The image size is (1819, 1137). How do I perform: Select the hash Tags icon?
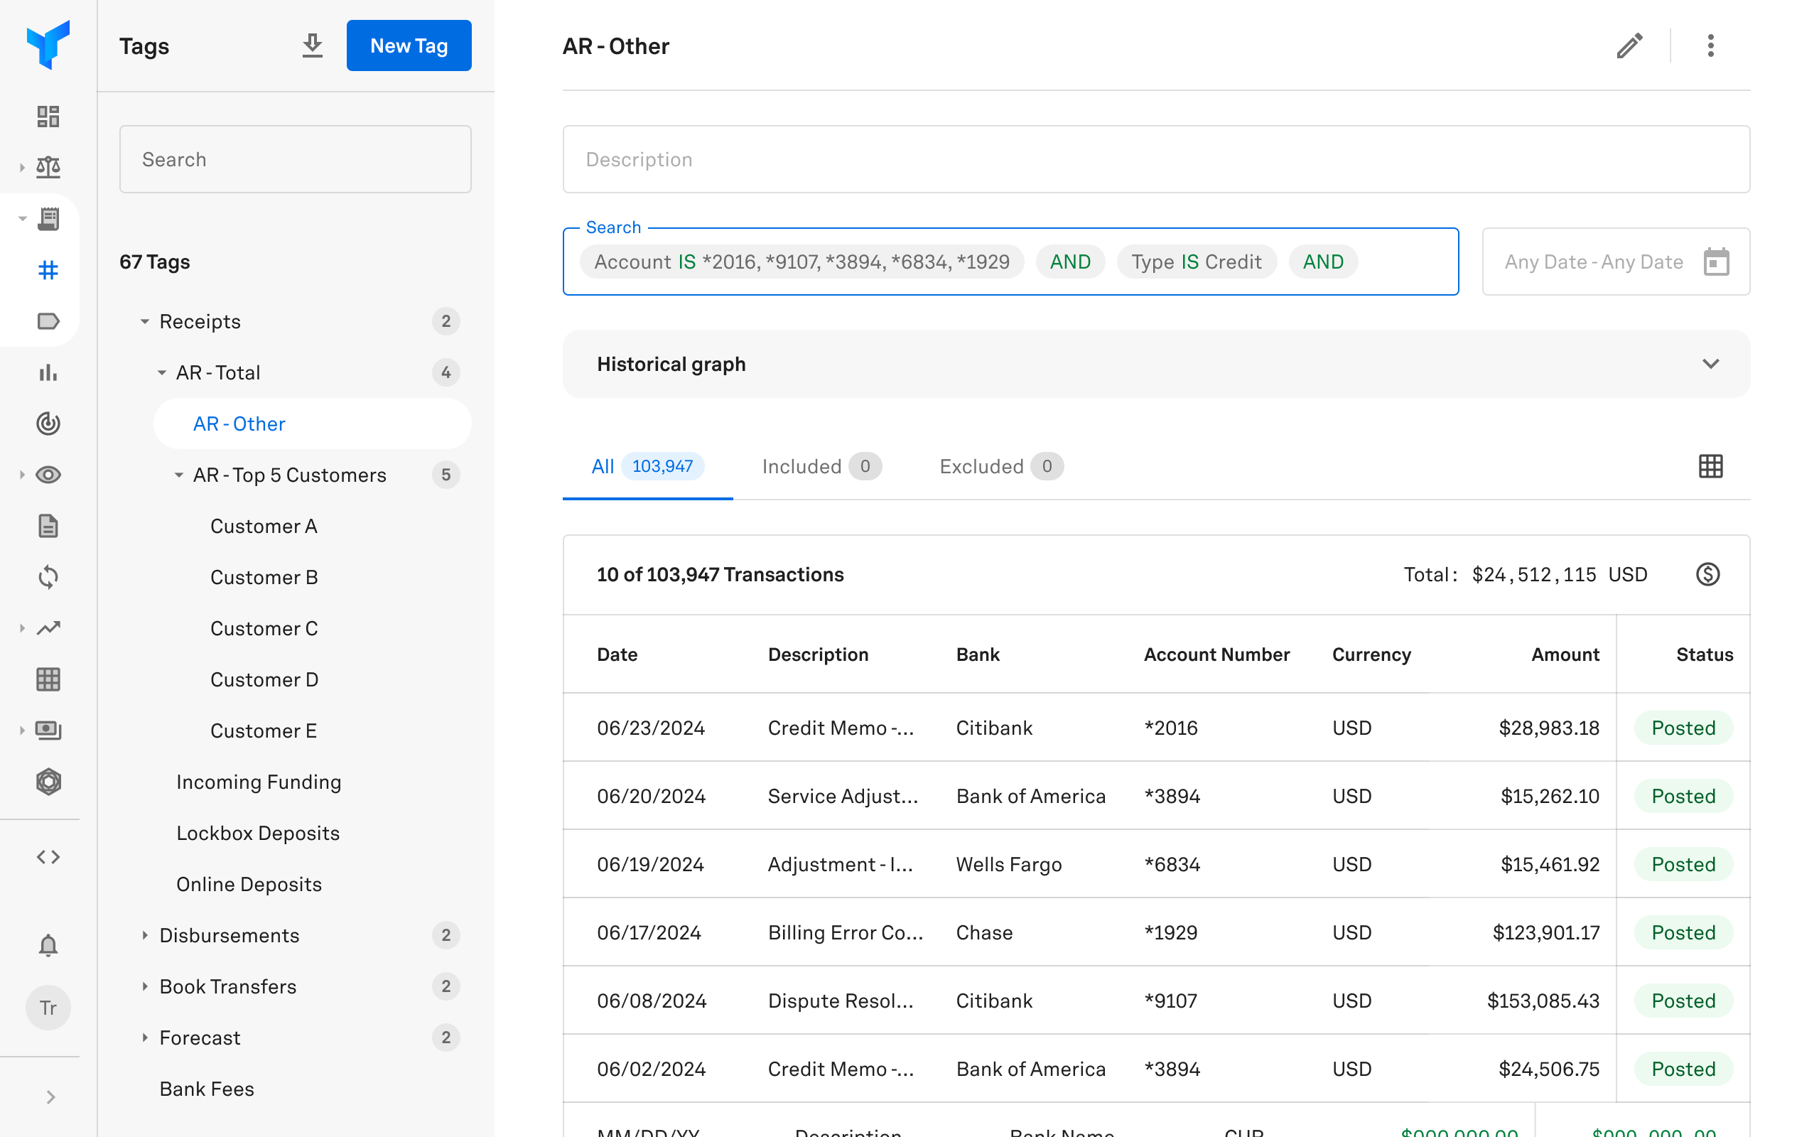[x=48, y=269]
